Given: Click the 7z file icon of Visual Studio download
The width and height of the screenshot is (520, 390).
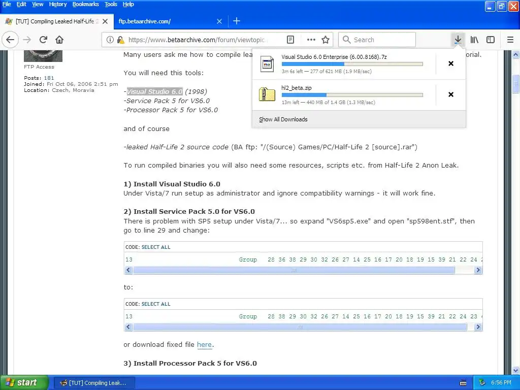Looking at the screenshot, I should tap(267, 64).
